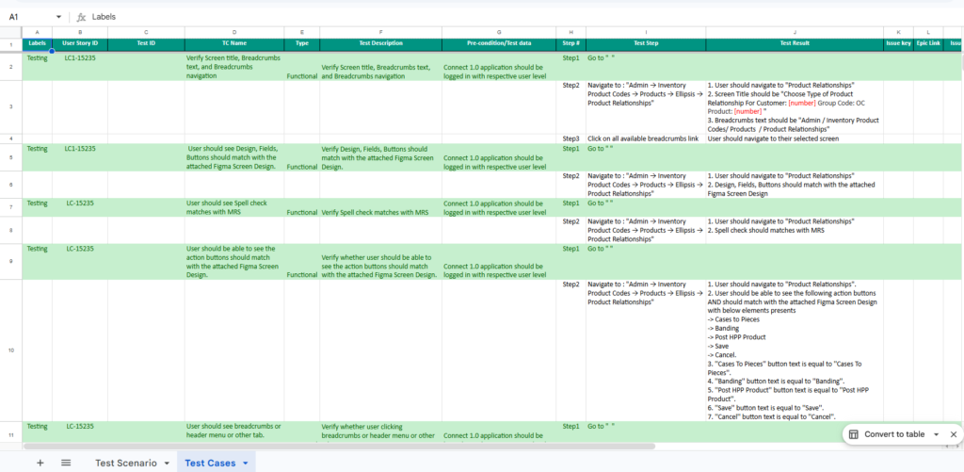
Task: Click the add new sheet plus icon
Action: click(x=40, y=463)
